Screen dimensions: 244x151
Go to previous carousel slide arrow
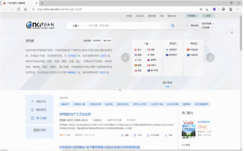click(x=125, y=57)
